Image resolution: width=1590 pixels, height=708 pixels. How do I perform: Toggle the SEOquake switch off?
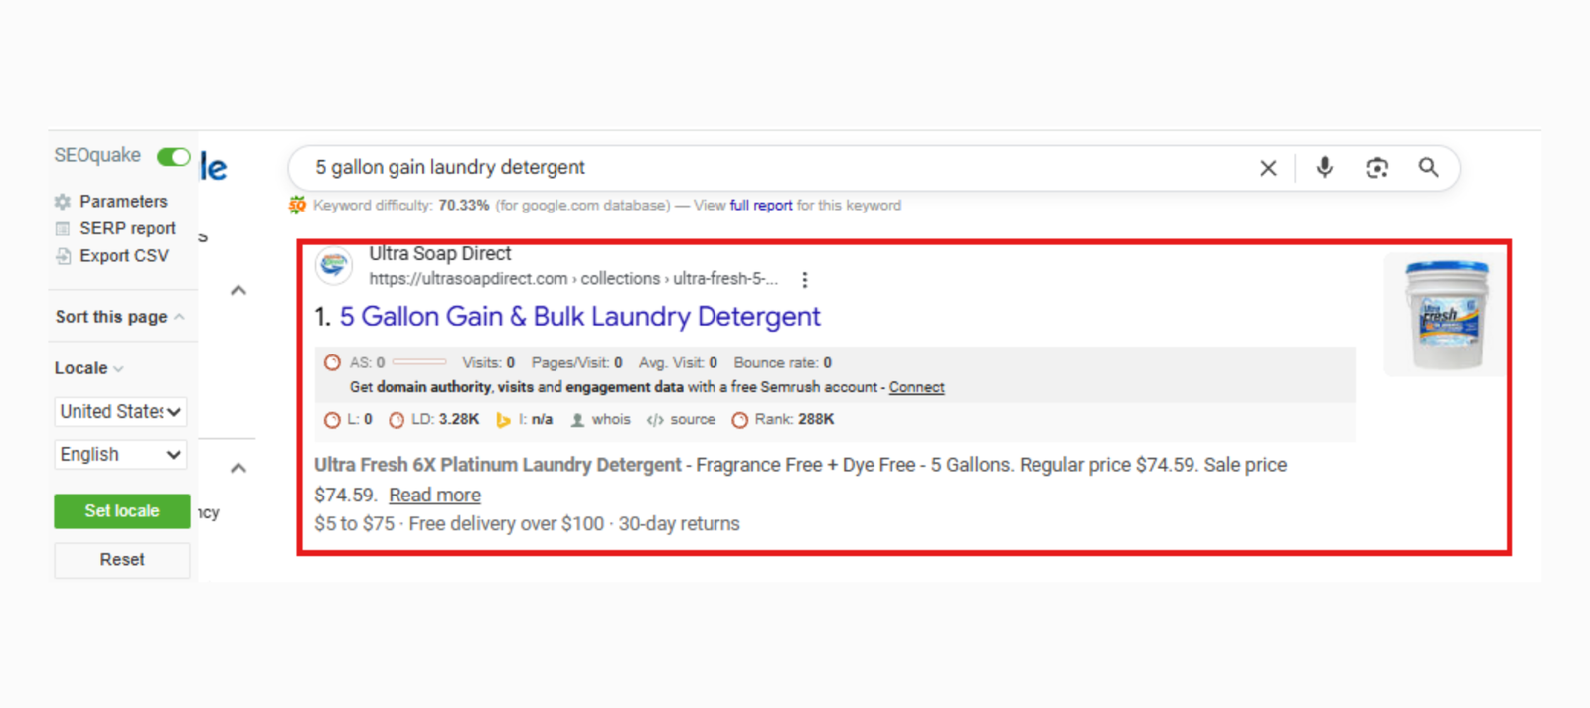click(173, 157)
